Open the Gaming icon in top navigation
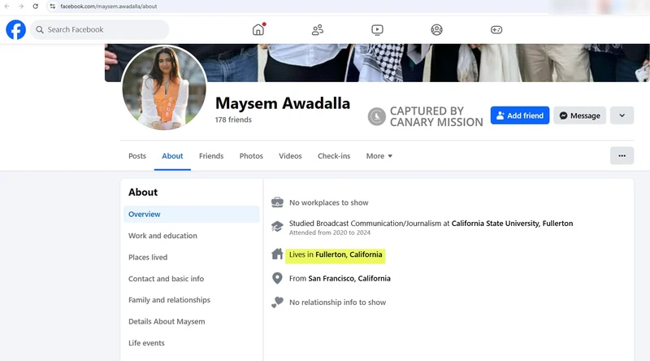This screenshot has height=361, width=650. 496,30
